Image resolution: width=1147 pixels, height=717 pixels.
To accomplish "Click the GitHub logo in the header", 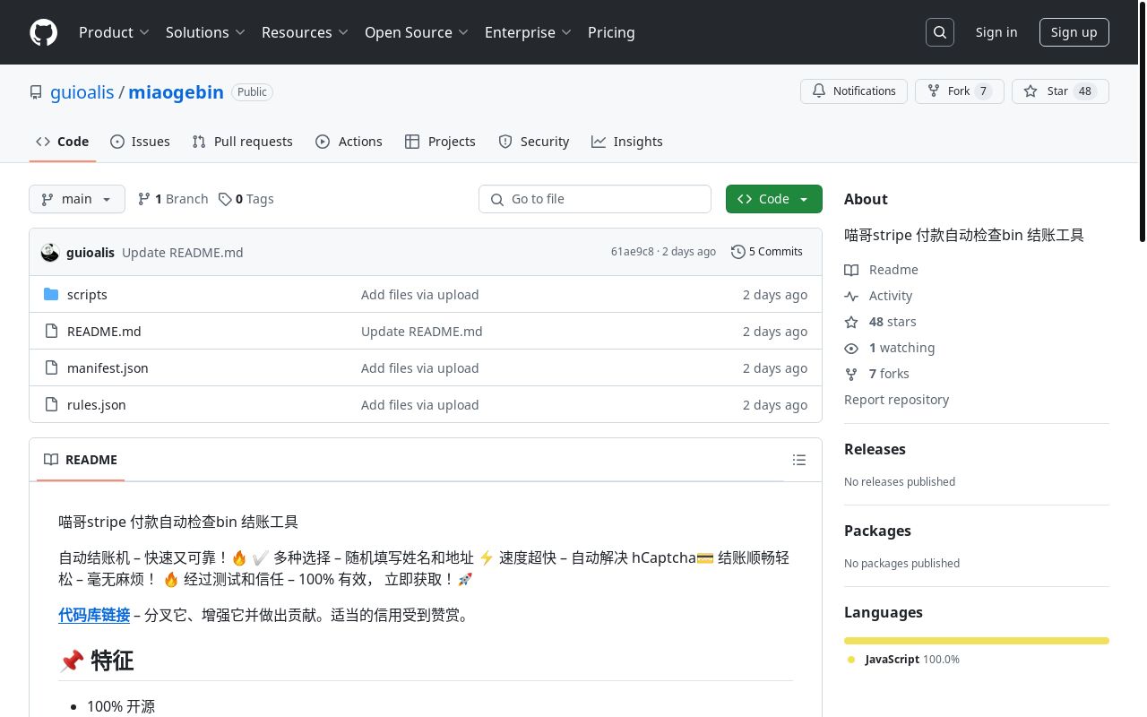I will tap(43, 32).
